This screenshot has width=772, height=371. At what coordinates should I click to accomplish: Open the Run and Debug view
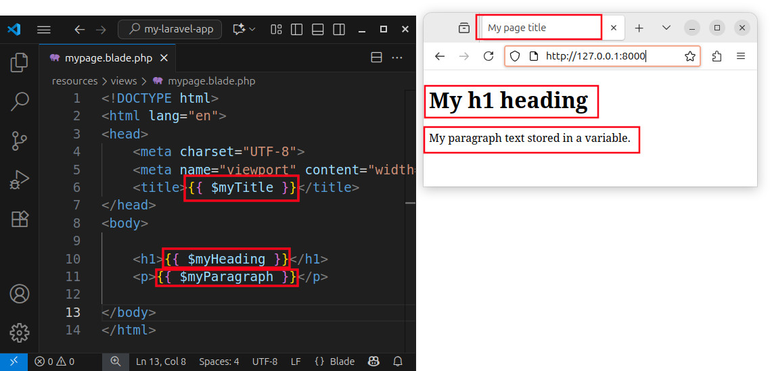pyautogui.click(x=19, y=180)
